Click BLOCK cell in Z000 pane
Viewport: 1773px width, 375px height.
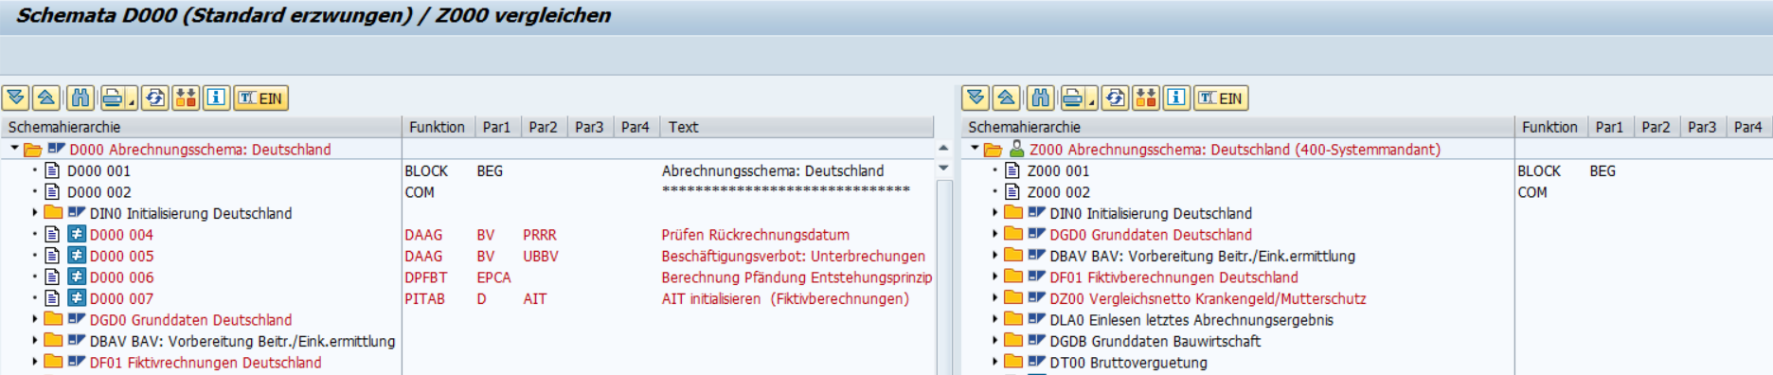click(x=1539, y=170)
